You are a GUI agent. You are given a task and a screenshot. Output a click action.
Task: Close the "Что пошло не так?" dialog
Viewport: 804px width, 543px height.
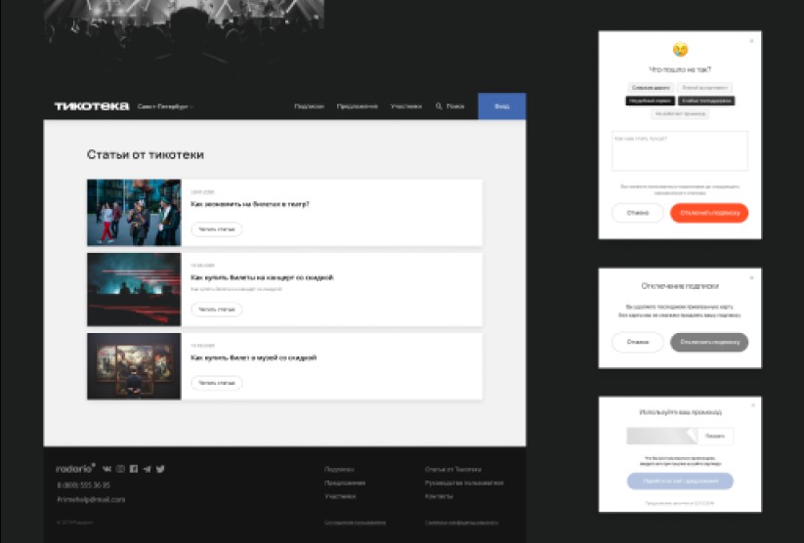[751, 40]
